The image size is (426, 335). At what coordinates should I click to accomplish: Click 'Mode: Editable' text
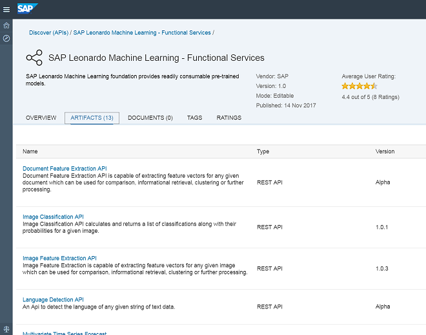(275, 96)
